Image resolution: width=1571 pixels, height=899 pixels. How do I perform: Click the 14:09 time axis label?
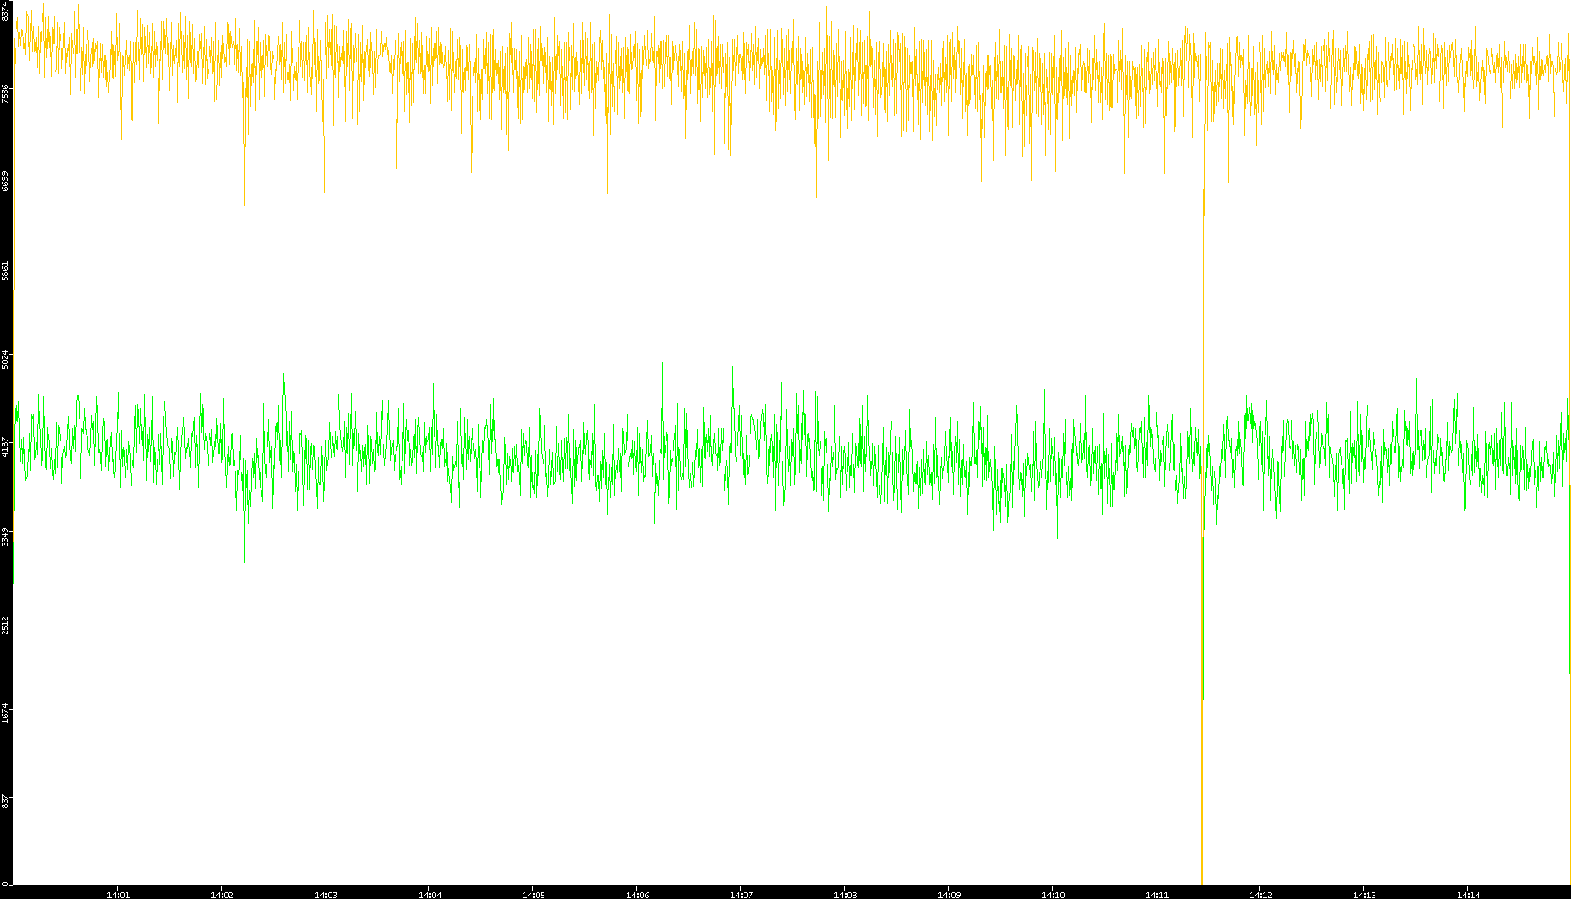pyautogui.click(x=949, y=894)
